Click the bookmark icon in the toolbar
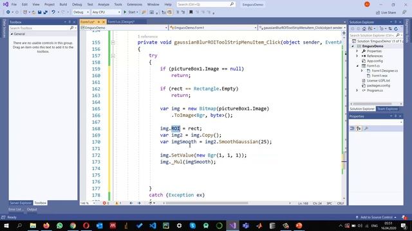Screen dimensions: 412x231 tap(191, 12)
